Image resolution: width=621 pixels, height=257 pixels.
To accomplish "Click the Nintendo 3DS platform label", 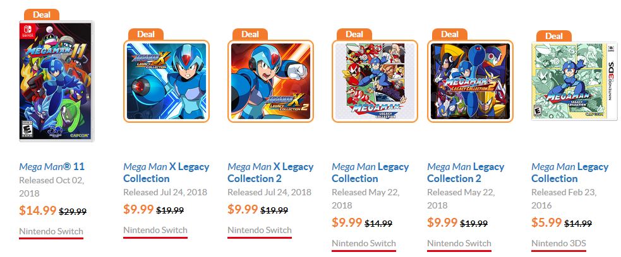I will (x=559, y=243).
